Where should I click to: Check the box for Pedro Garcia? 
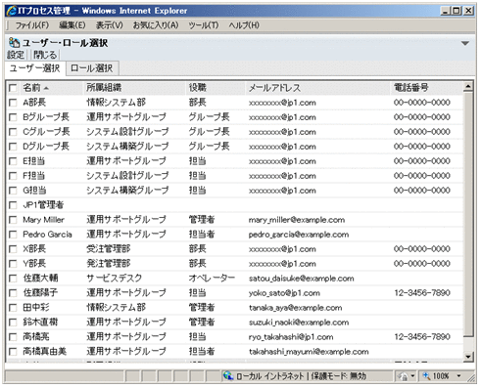[13, 235]
